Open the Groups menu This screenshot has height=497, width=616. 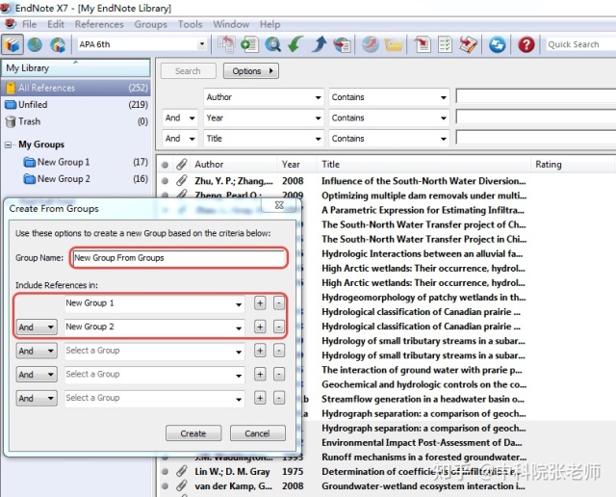coord(150,24)
